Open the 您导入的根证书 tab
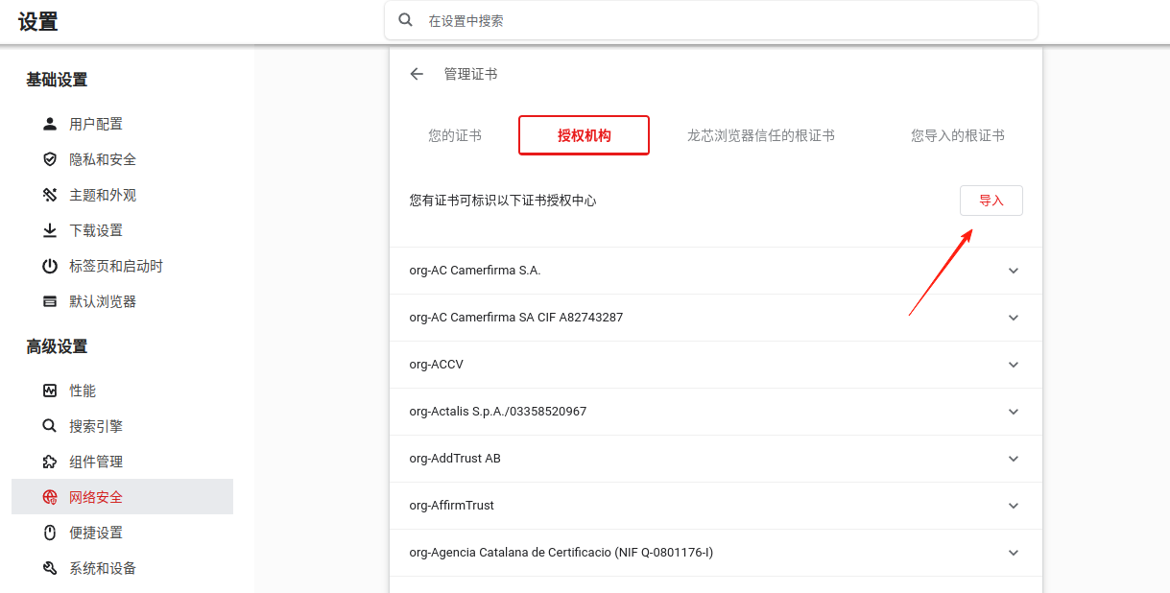1170x593 pixels. coord(958,135)
